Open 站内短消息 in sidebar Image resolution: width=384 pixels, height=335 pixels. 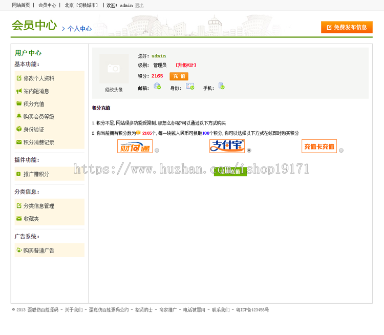pyautogui.click(x=36, y=91)
